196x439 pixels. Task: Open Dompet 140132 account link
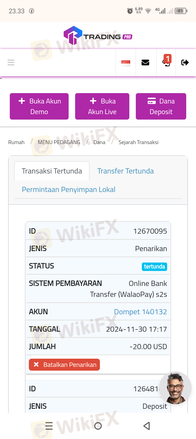click(140, 312)
